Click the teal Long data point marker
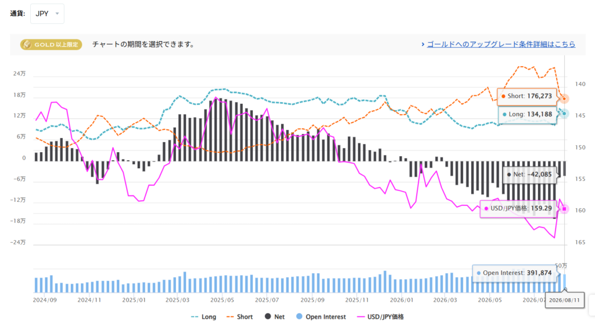Image resolution: width=595 pixels, height=329 pixels. click(x=564, y=114)
